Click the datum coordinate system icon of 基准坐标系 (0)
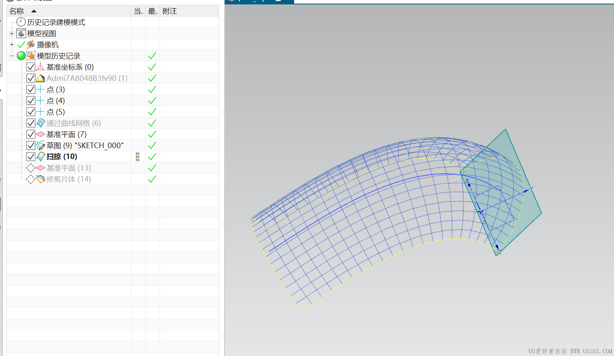The width and height of the screenshot is (614, 356). (41, 67)
